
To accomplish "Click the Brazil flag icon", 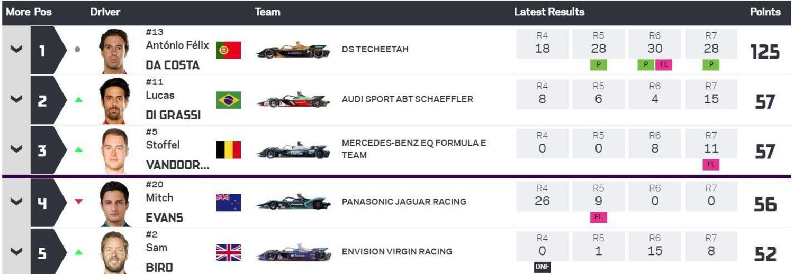I will [x=229, y=100].
